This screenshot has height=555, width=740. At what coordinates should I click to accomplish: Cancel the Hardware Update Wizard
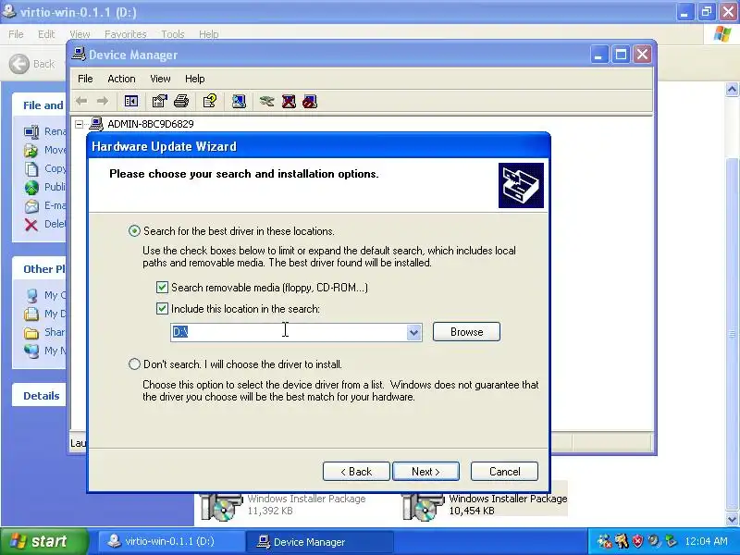(504, 472)
